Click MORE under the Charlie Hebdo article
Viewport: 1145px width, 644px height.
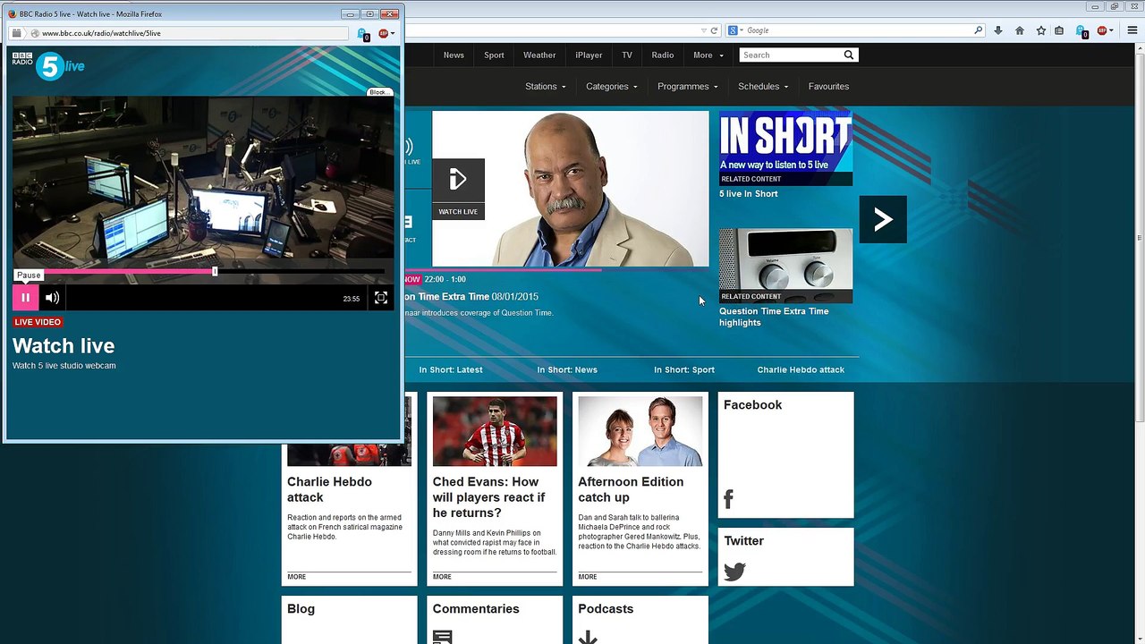(x=296, y=577)
